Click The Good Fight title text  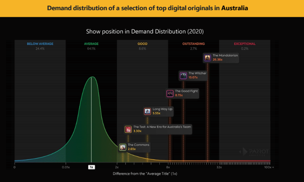point(186,91)
